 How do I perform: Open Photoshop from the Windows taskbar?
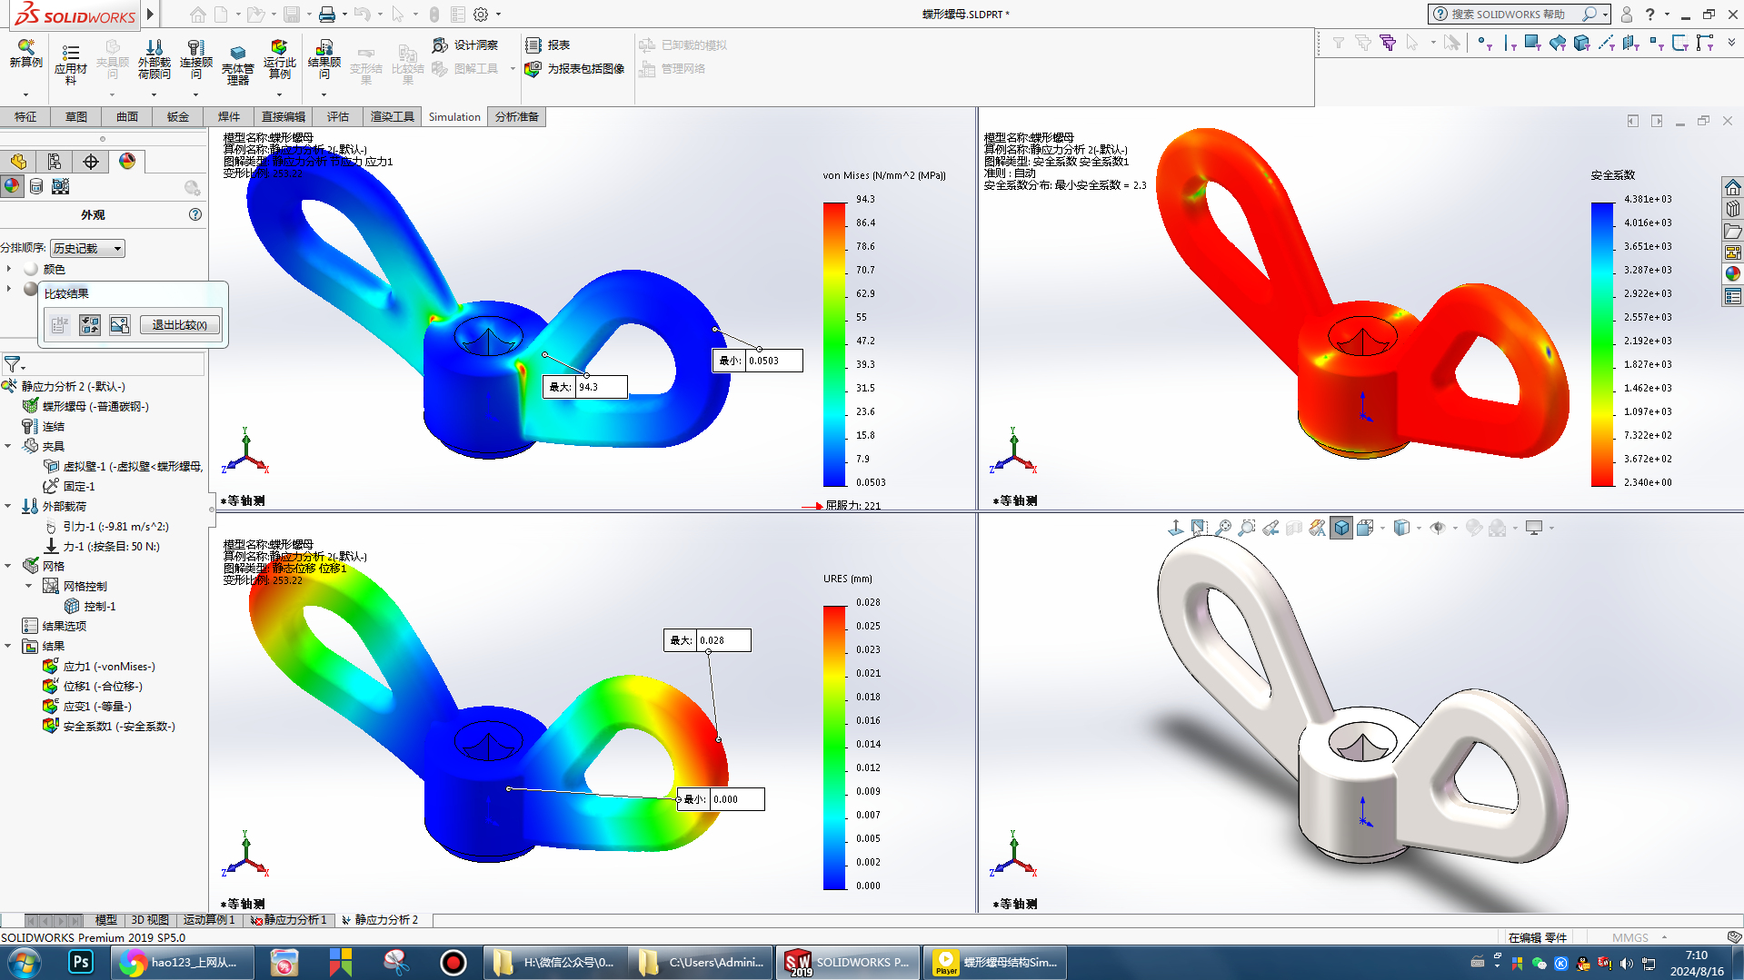click(81, 962)
